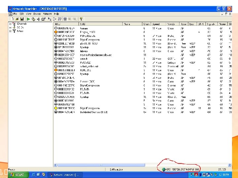Image resolution: width=238 pixels, height=178 pixels.
Task: Open the Windows Start menu
Action: (18, 175)
